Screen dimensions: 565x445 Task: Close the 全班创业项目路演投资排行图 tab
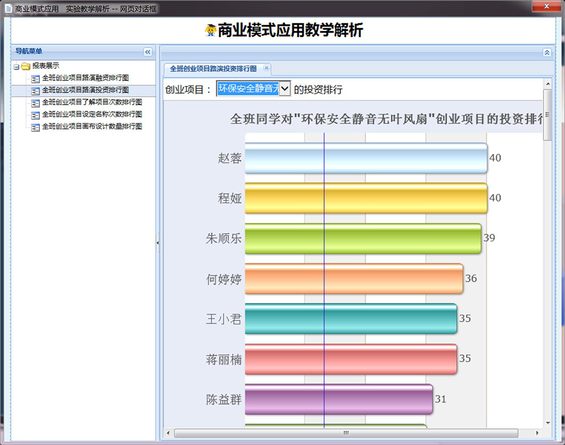point(266,68)
